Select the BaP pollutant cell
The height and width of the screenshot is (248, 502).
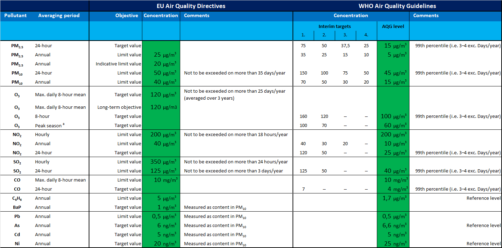click(x=15, y=207)
